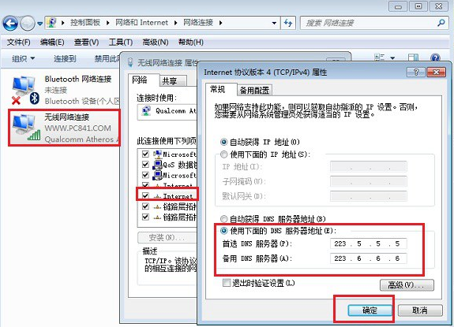Toggle the preview pane icon
454x327 pixels.
[x=413, y=58]
